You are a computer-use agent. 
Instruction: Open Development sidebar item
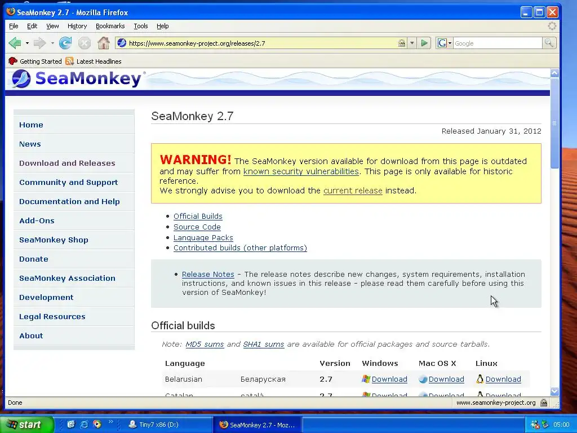pos(74,297)
